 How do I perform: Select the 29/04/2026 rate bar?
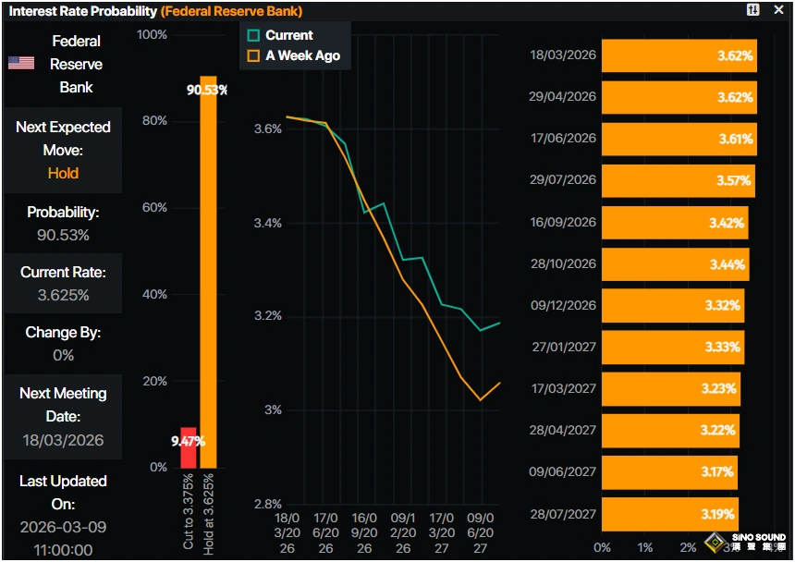(679, 97)
